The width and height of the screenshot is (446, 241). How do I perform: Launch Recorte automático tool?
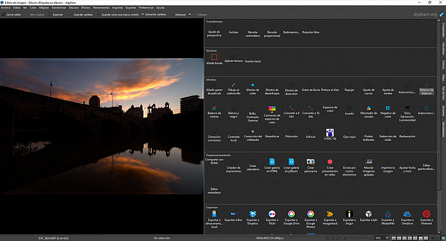coord(253,32)
